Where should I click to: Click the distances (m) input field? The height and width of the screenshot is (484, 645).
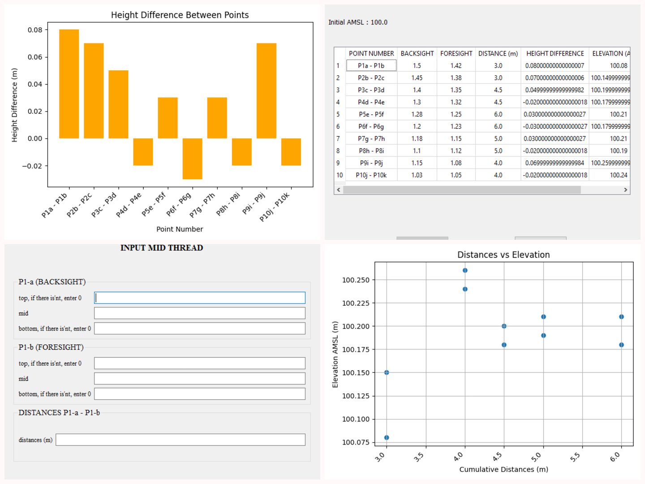[181, 440]
